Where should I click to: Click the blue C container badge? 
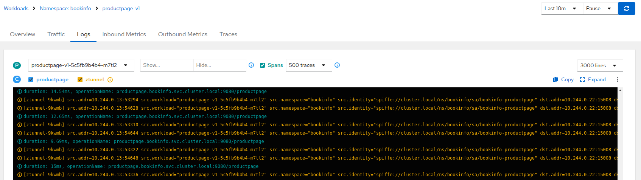click(x=17, y=79)
